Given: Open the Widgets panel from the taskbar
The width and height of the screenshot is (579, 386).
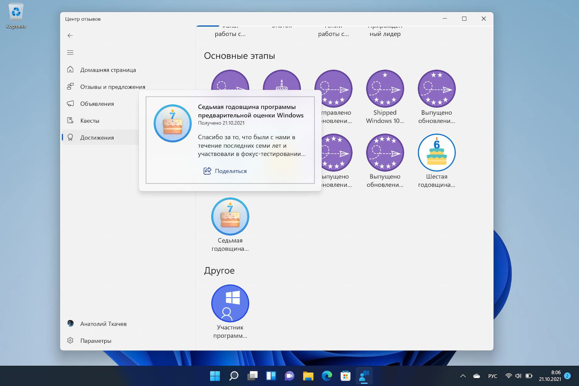Looking at the screenshot, I should coord(271,376).
